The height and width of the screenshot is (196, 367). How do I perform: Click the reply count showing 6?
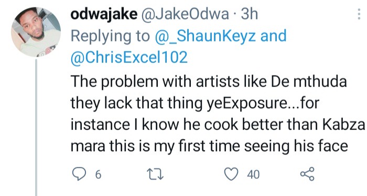(99, 175)
